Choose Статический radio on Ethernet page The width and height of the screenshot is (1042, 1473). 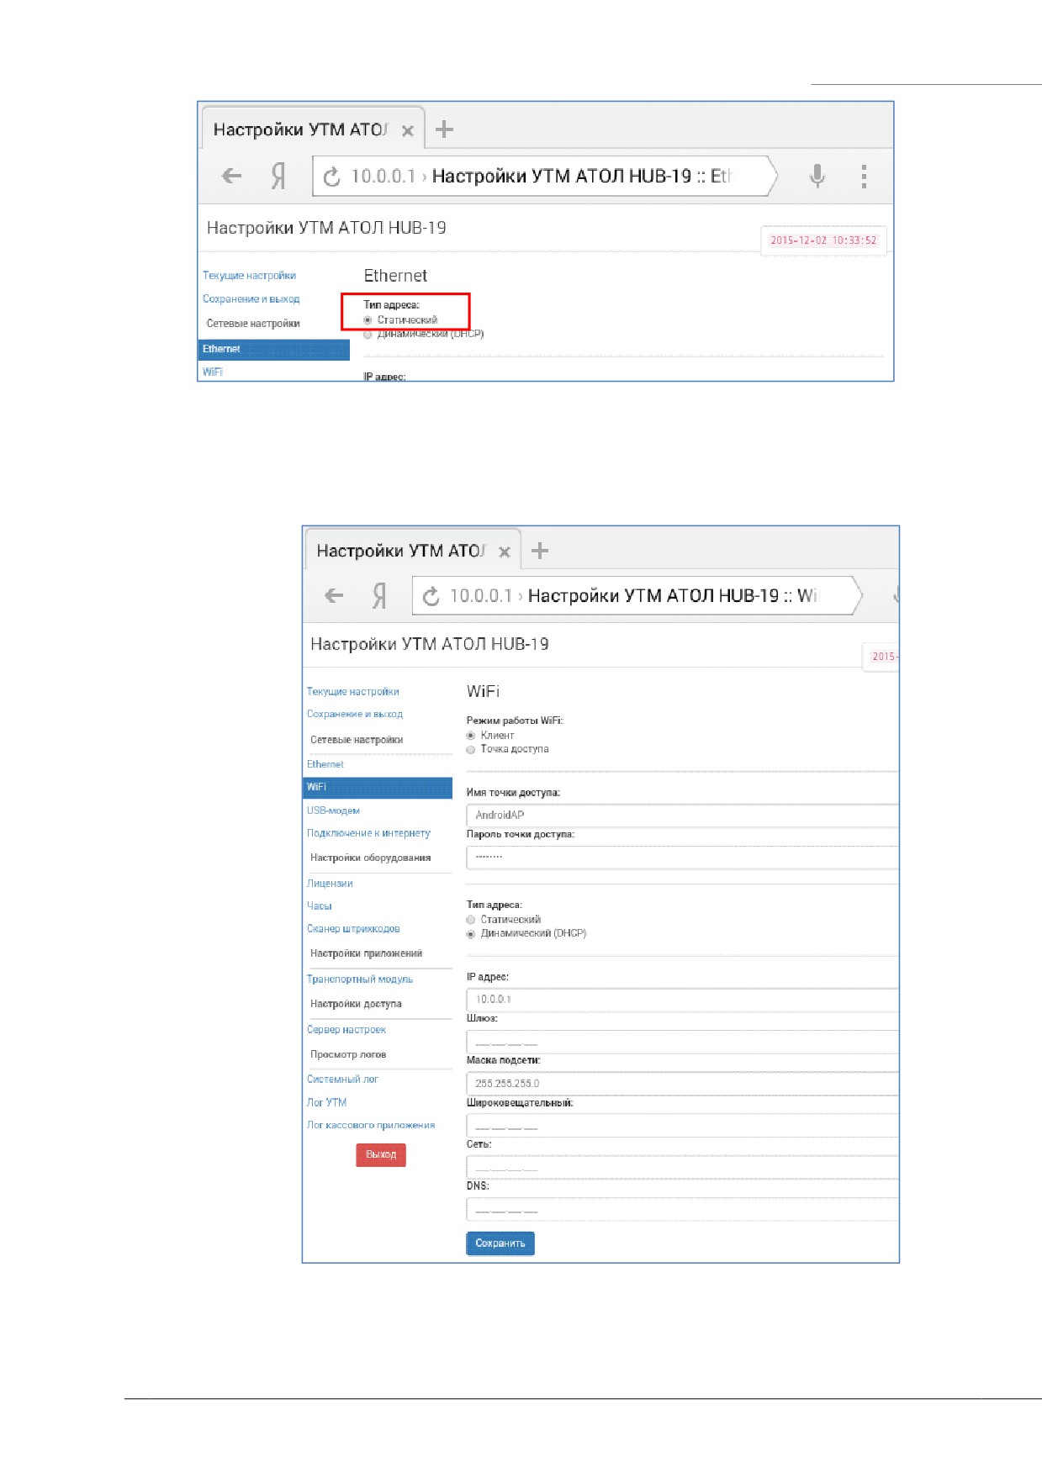tap(368, 320)
